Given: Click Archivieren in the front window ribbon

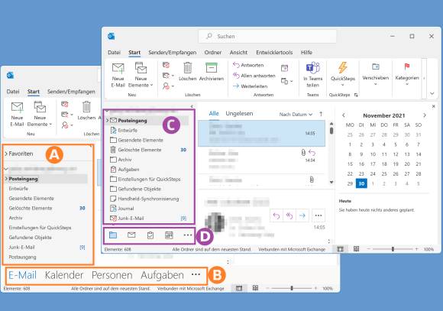Looking at the screenshot, I should (x=212, y=71).
